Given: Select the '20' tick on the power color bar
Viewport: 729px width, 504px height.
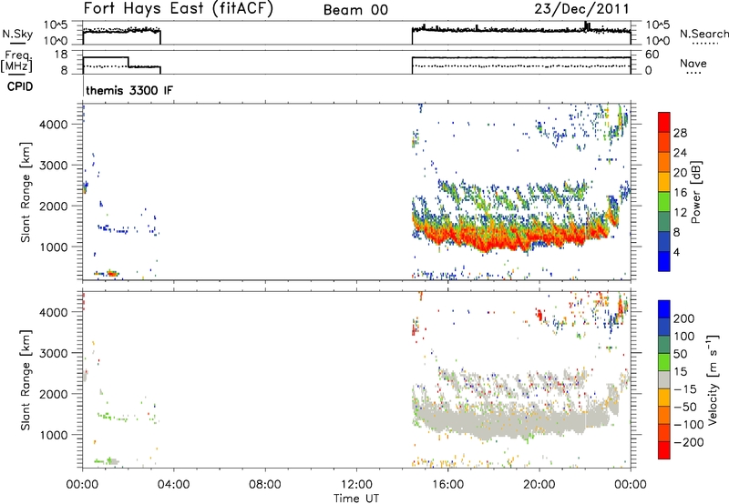Looking at the screenshot, I should [x=680, y=173].
